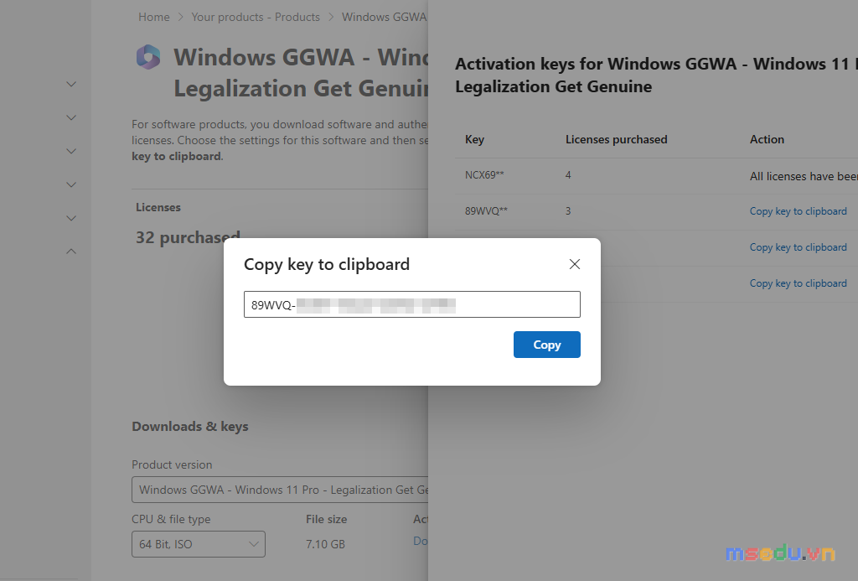Expand the fifth sidebar chevron section
Image resolution: width=858 pixels, height=581 pixels.
pyautogui.click(x=71, y=218)
